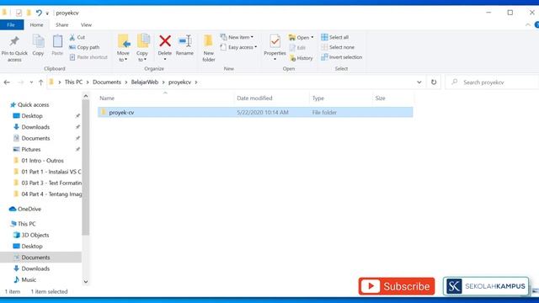
Task: Open the Delete options arrow
Action: (165, 59)
